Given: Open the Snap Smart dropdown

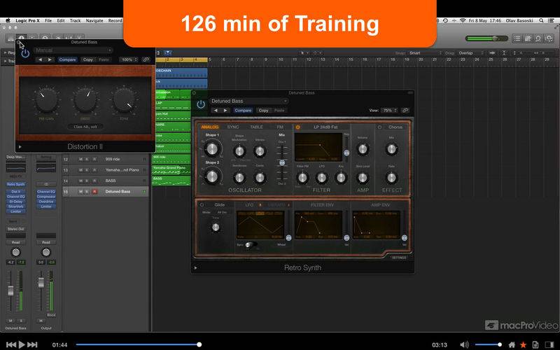Looking at the screenshot, I should (x=425, y=53).
